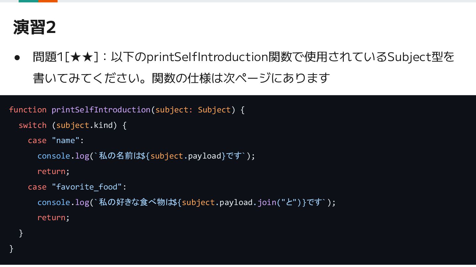Image resolution: width=476 pixels, height=267 pixels.
Task: Click subject.kind in the switch statement
Action: [x=84, y=125]
